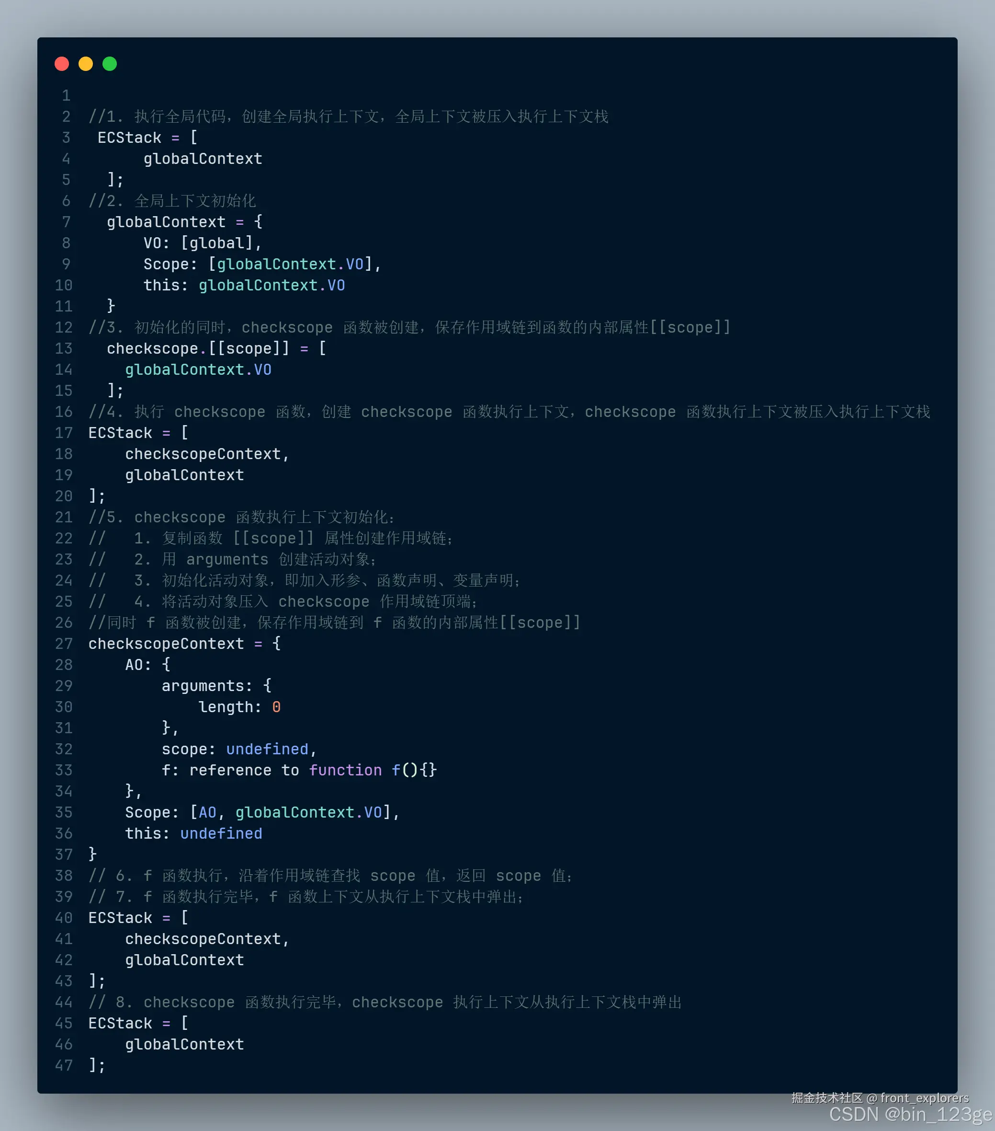The height and width of the screenshot is (1131, 995).
Task: Click 'VO: [global],' on line 8
Action: point(203,243)
